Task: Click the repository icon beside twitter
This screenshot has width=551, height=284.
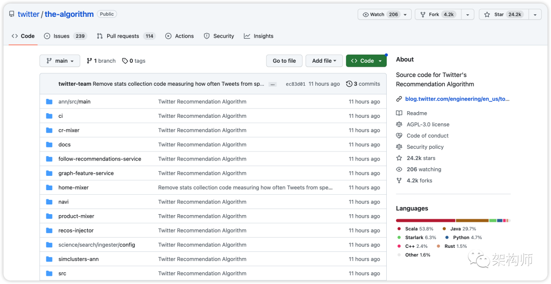Action: point(12,14)
